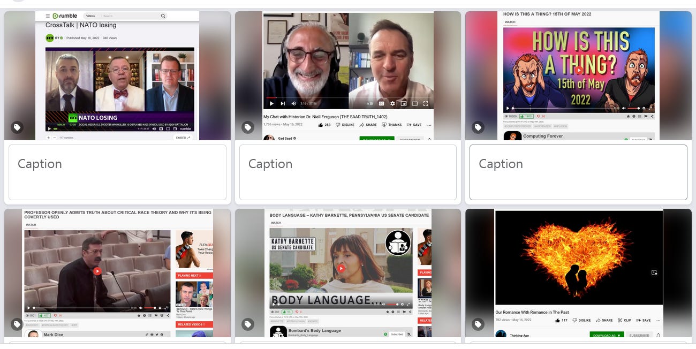The height and width of the screenshot is (349, 696).
Task: Click the 'CrossTalk | NATO losing' title text
Action: [x=81, y=25]
